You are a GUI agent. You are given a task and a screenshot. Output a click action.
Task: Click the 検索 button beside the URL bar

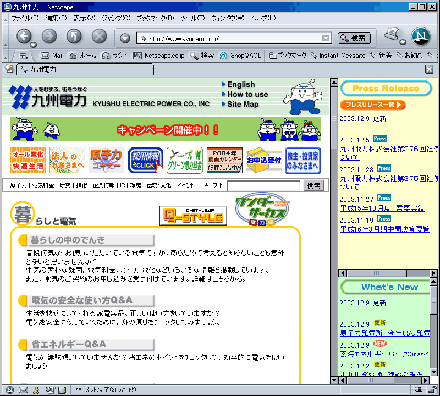[354, 38]
